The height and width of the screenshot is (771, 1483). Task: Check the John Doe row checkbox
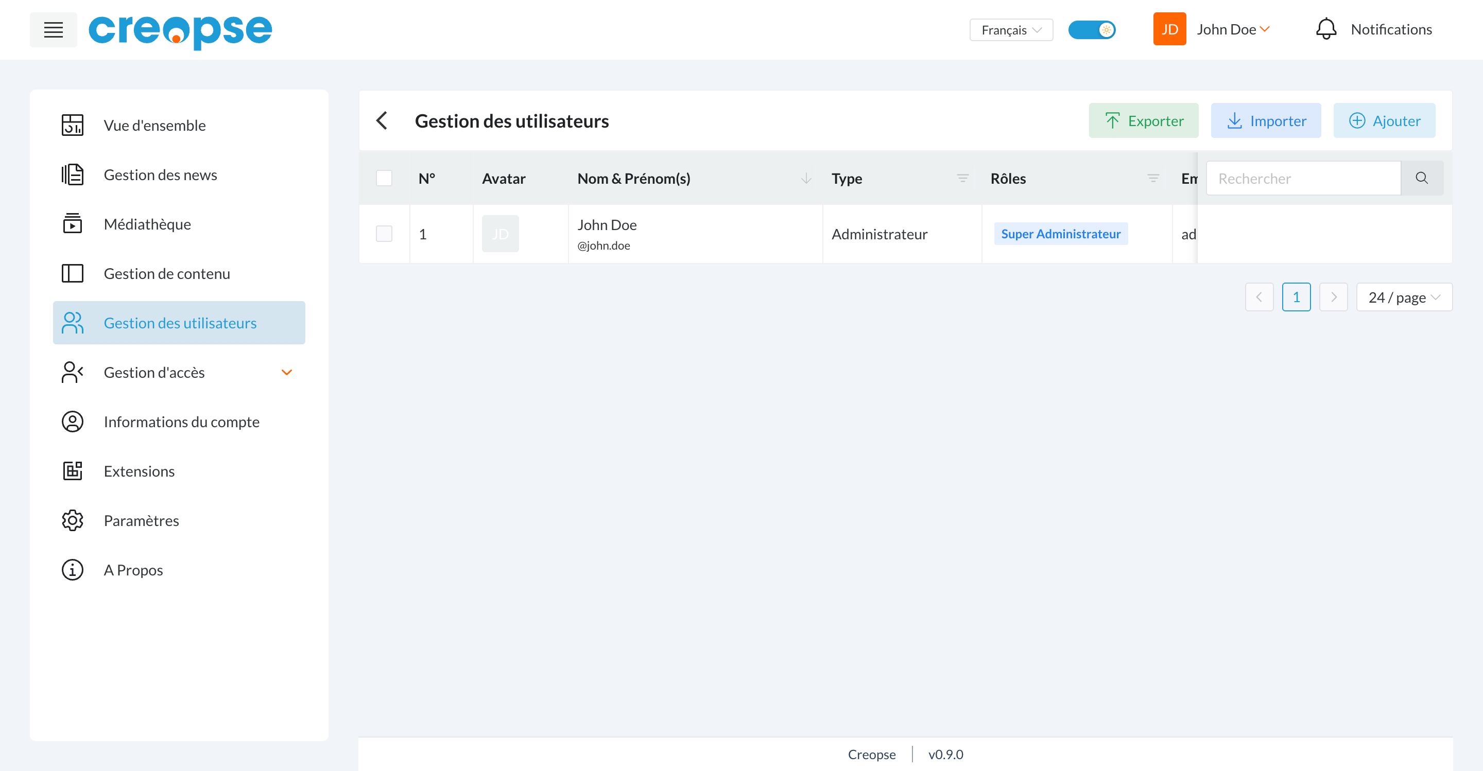(x=384, y=234)
